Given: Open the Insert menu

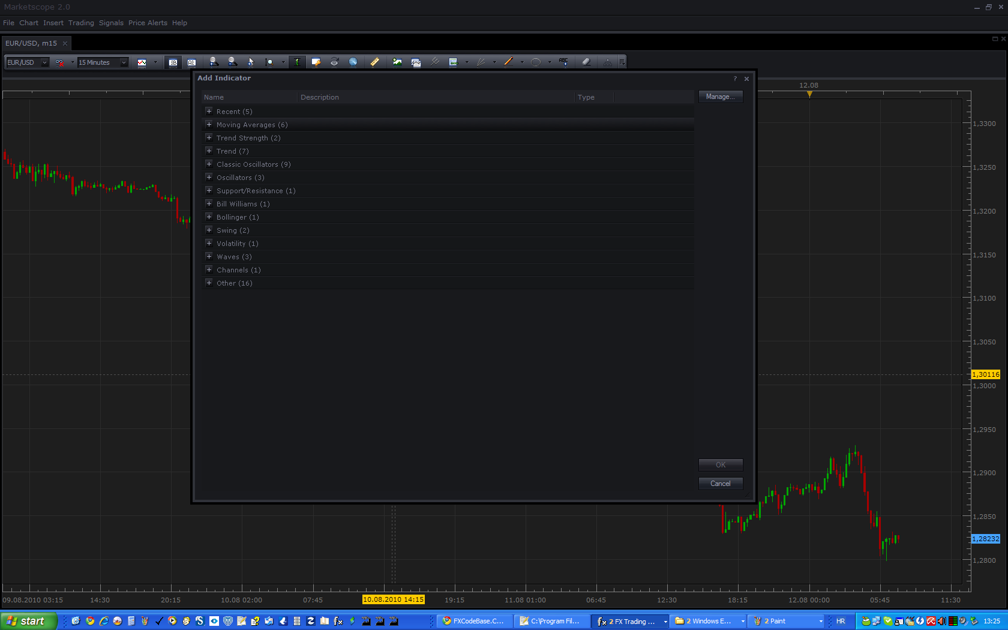Looking at the screenshot, I should click(x=53, y=23).
